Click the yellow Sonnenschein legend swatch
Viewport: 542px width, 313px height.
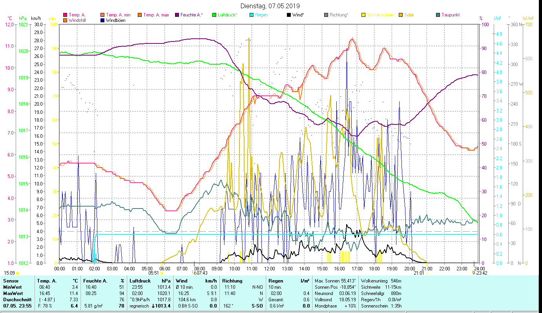tap(363, 15)
